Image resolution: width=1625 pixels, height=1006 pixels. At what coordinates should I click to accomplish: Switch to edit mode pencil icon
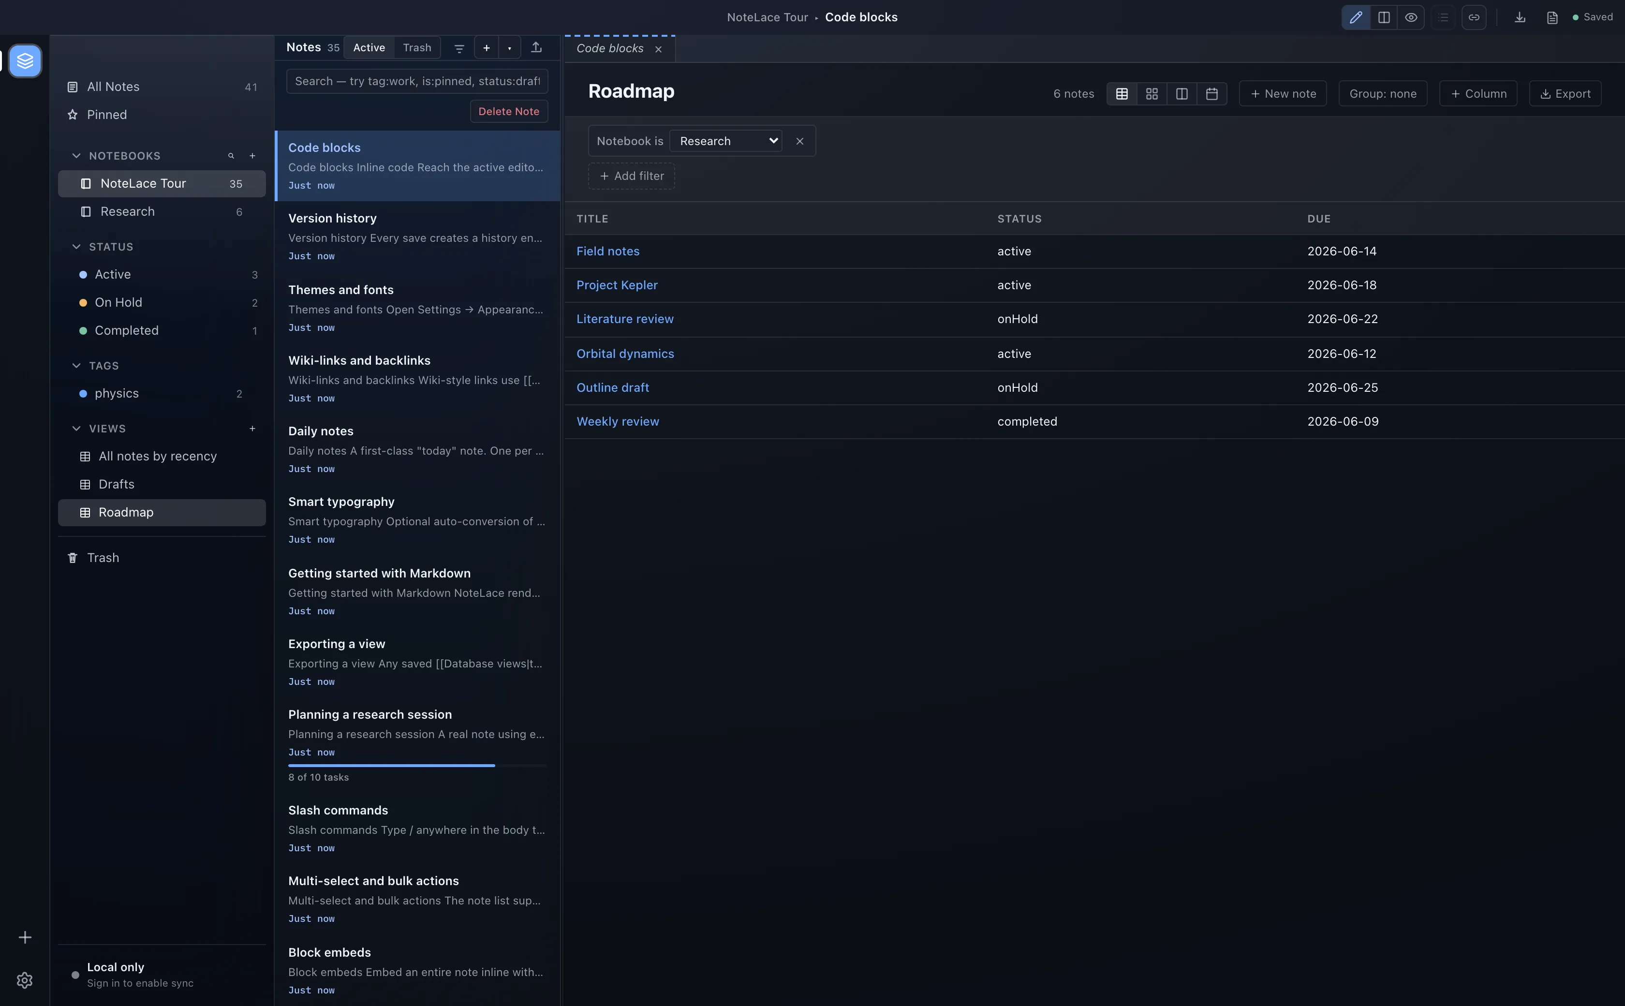pos(1356,17)
